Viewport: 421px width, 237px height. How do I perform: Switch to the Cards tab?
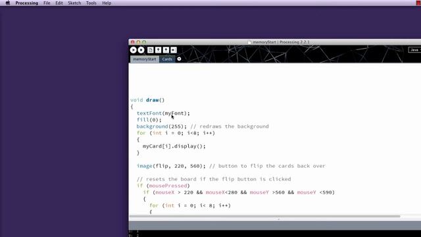click(x=167, y=59)
